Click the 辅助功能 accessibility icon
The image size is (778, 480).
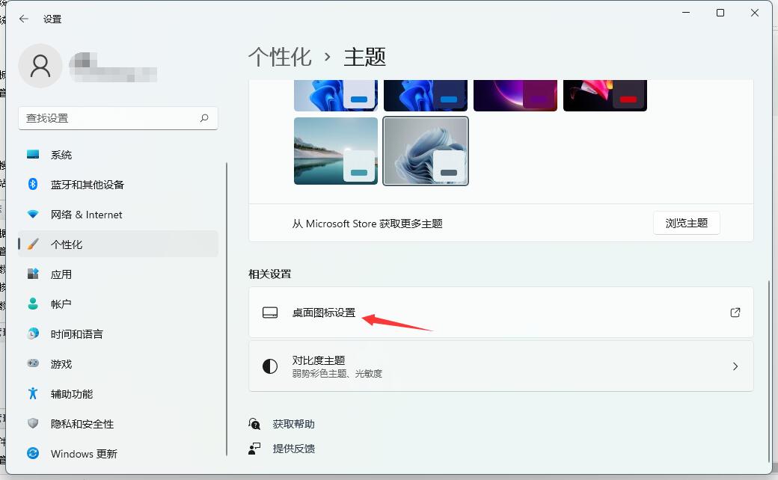point(33,393)
